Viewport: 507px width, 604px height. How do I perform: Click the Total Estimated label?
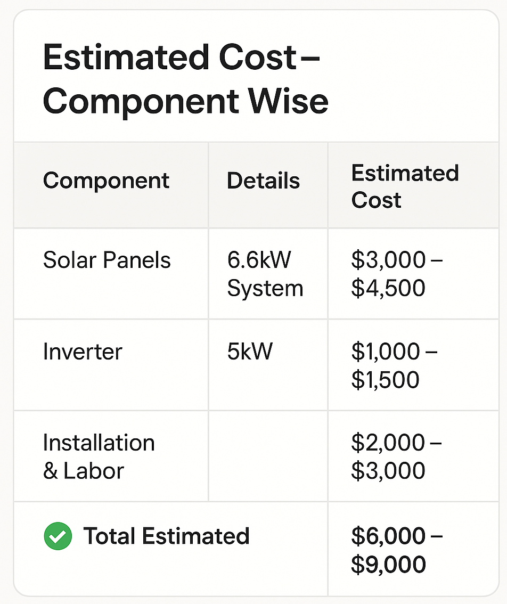167,536
